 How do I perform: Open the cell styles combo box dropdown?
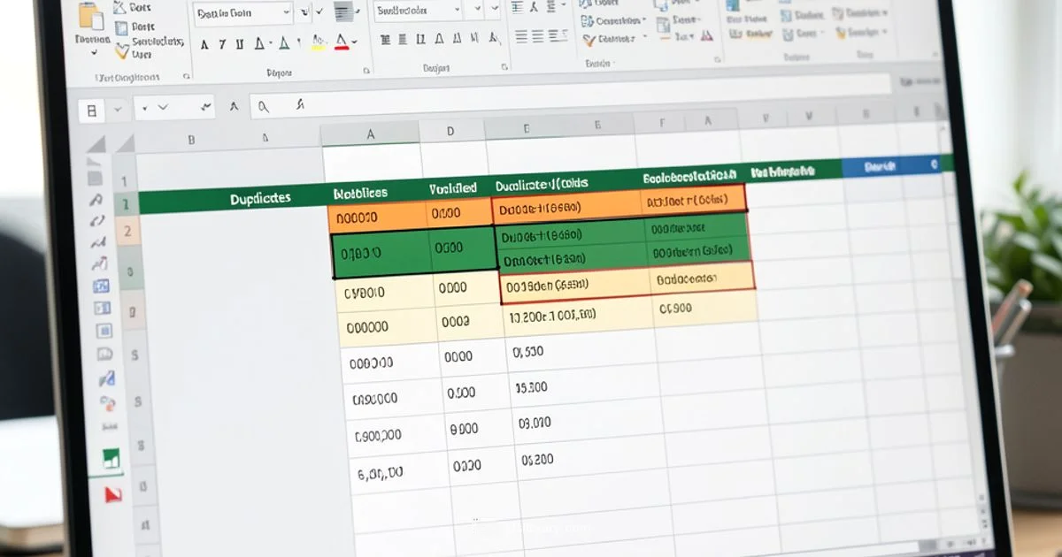click(458, 11)
